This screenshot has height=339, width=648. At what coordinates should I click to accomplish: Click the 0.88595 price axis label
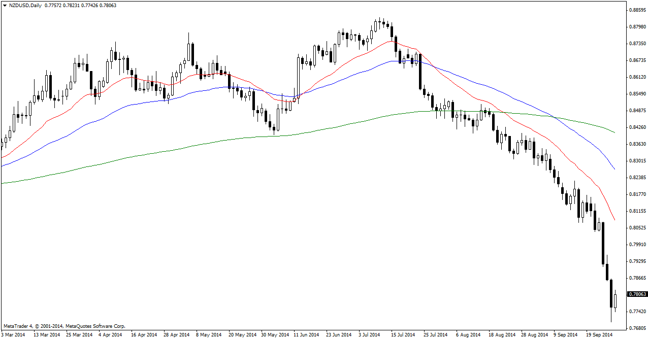pyautogui.click(x=637, y=10)
